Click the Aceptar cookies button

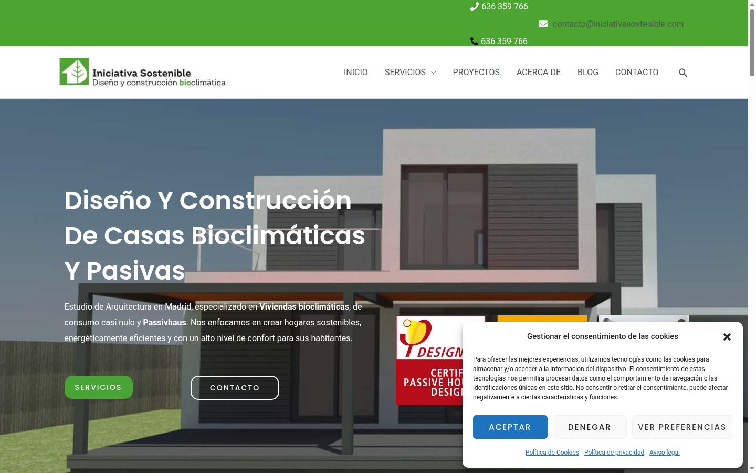tap(510, 427)
